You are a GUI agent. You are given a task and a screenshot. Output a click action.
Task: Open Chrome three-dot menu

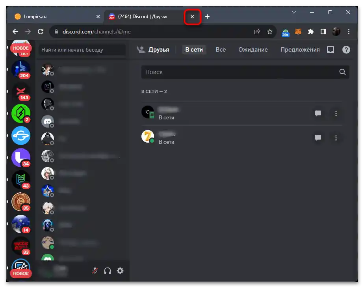point(349,32)
